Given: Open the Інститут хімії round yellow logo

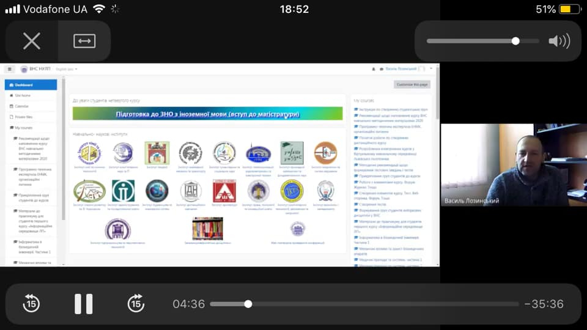Looking at the screenshot, I should 89,153.
